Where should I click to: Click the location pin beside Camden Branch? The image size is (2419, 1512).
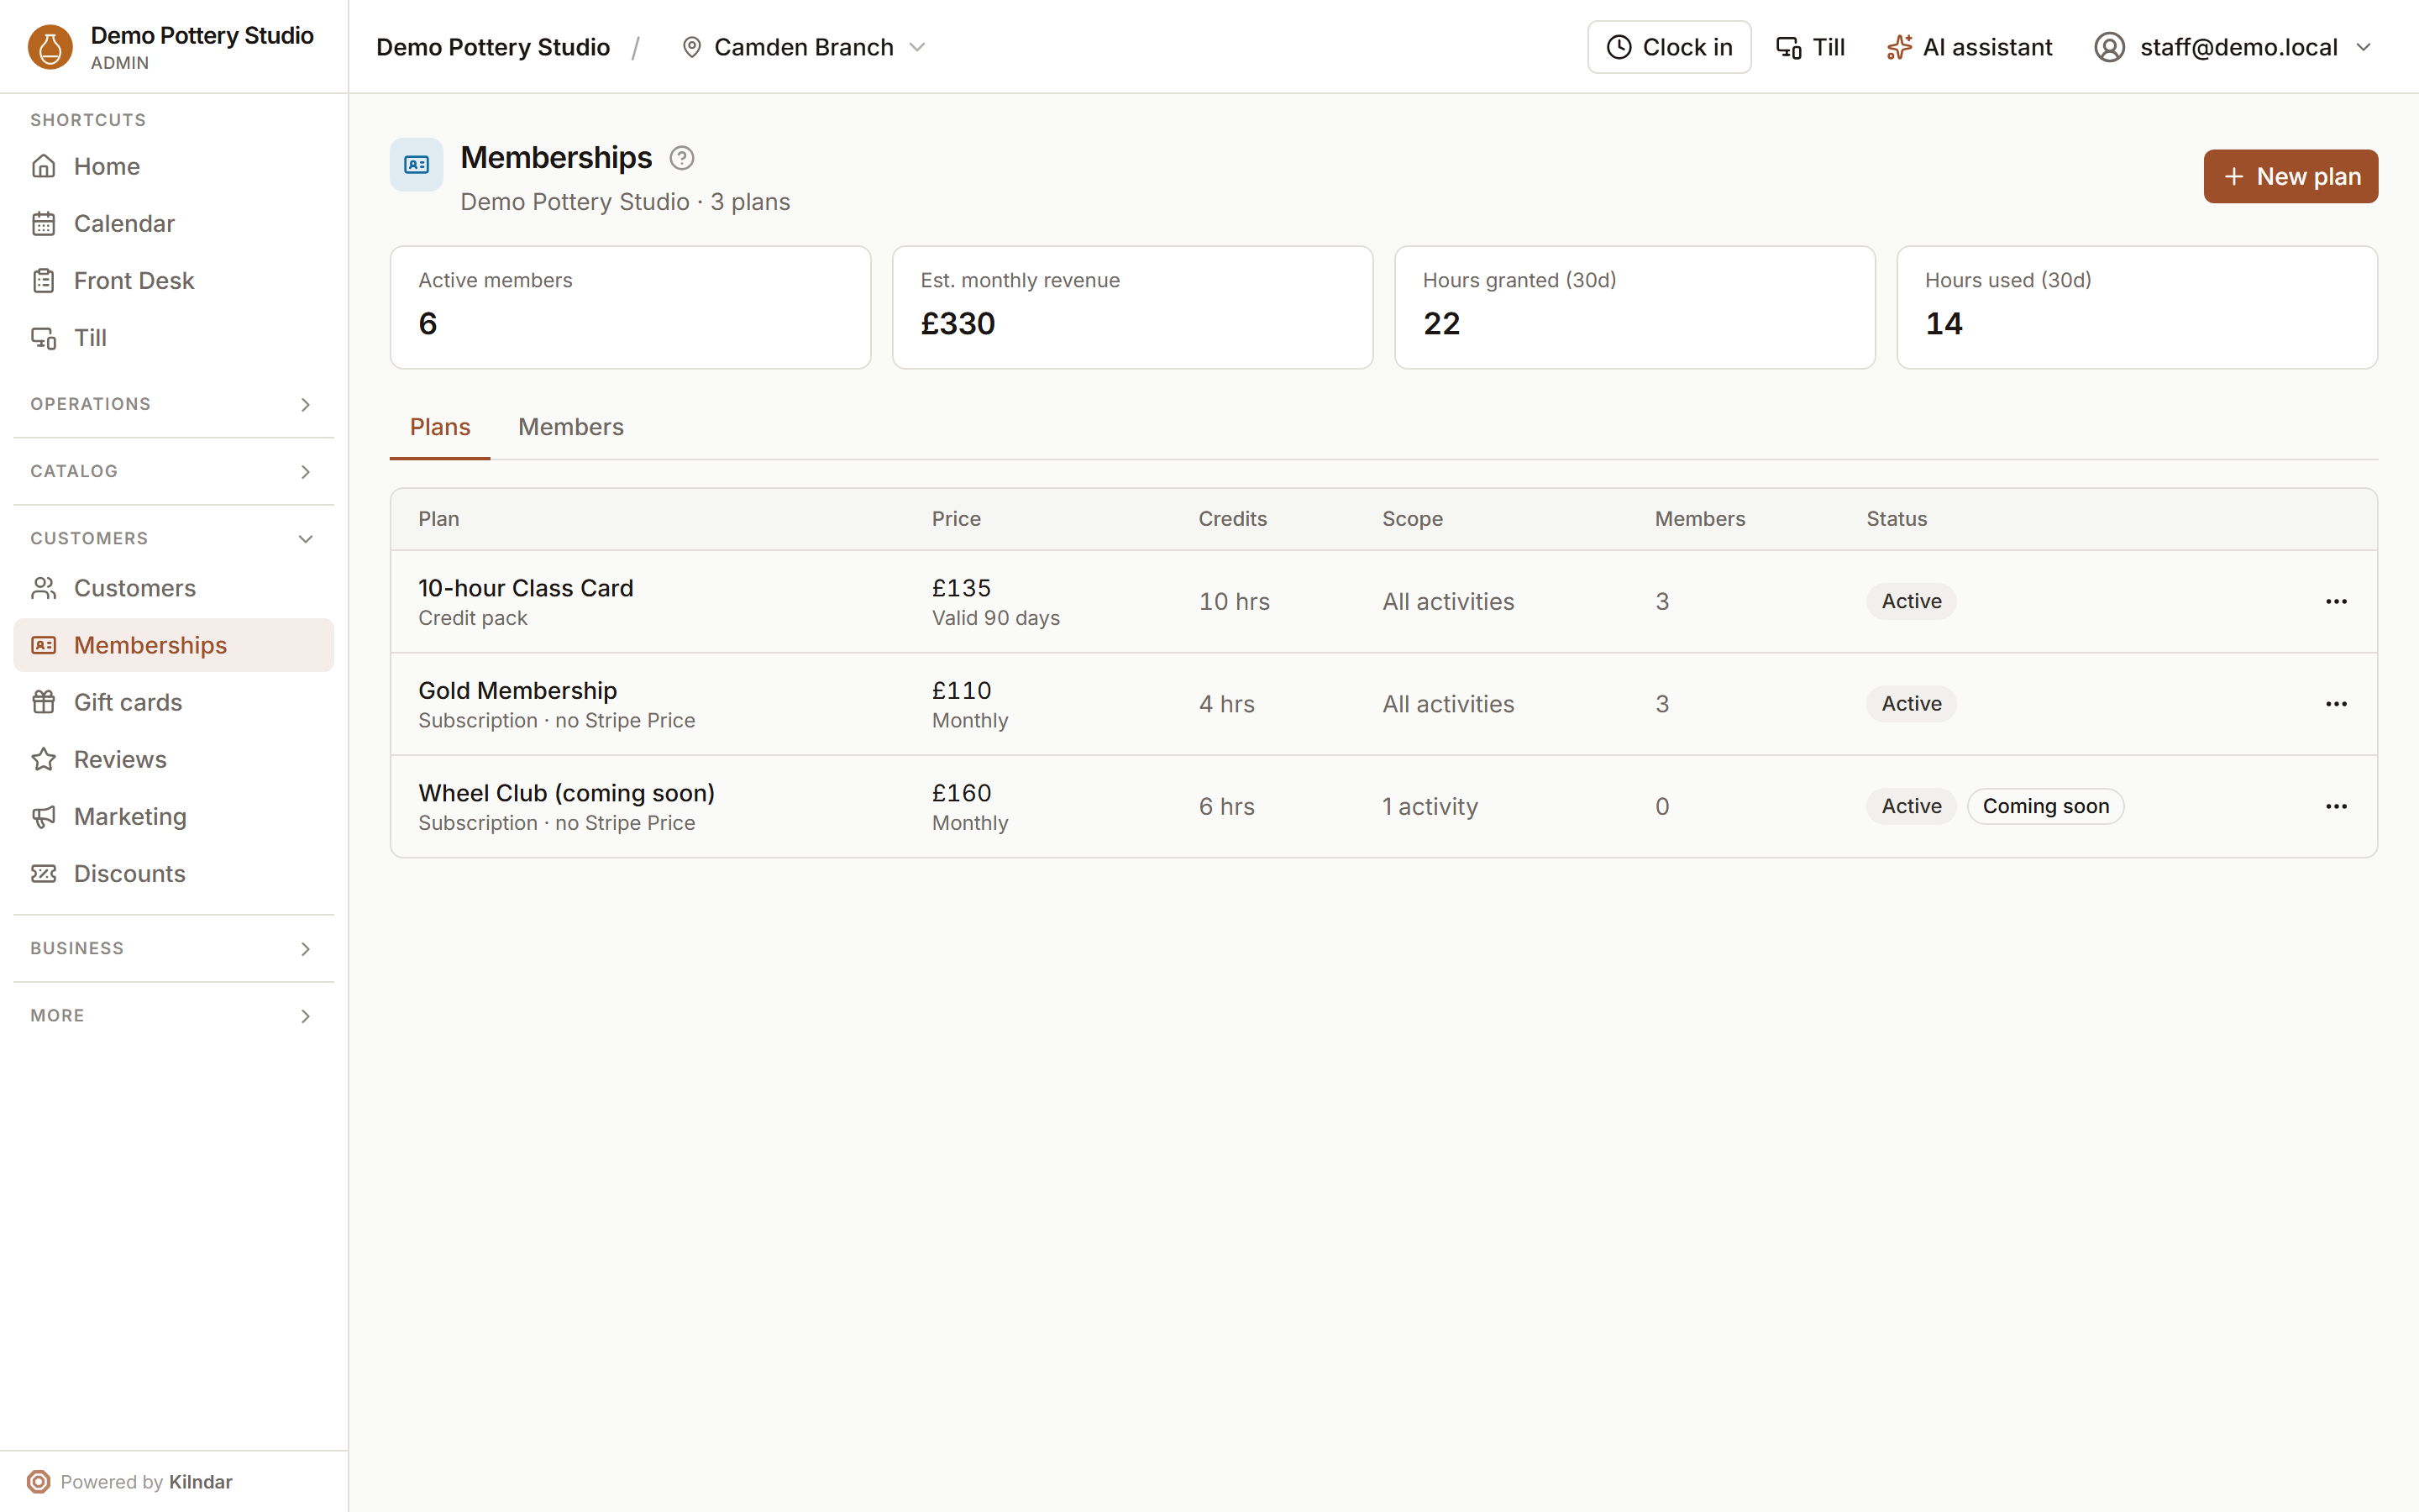coord(692,47)
